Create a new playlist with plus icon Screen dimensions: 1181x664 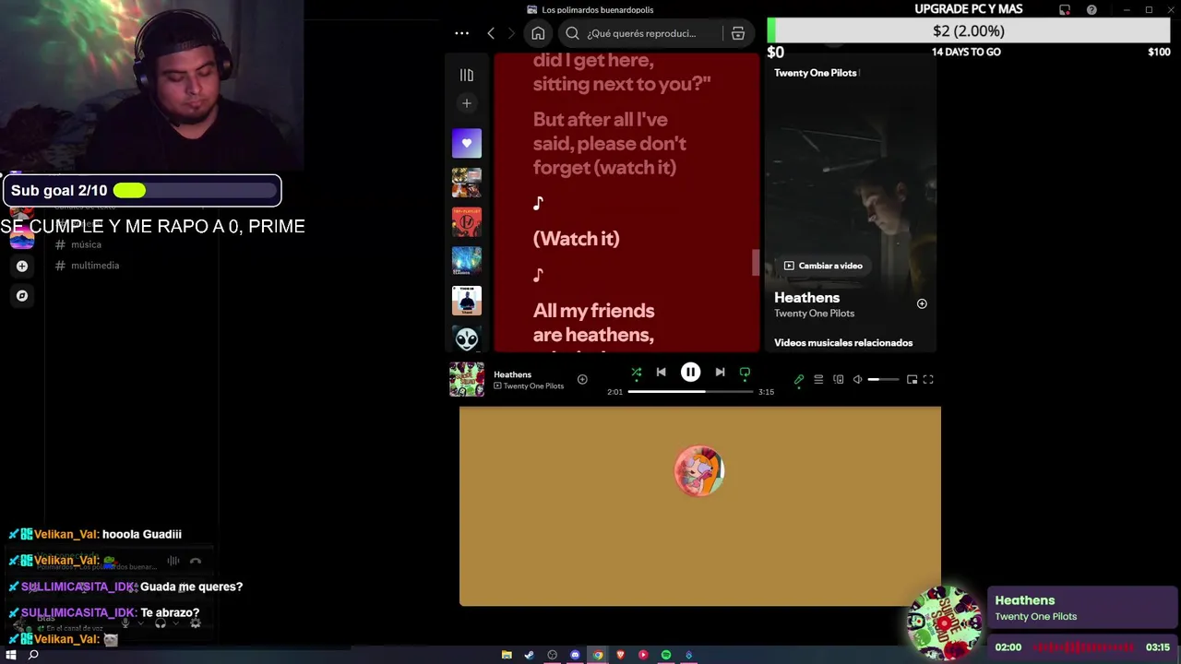(467, 103)
